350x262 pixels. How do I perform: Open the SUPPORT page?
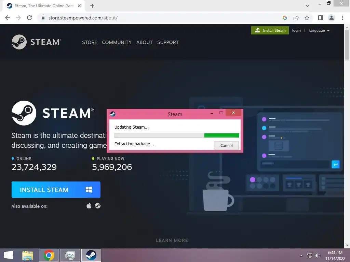tap(168, 42)
